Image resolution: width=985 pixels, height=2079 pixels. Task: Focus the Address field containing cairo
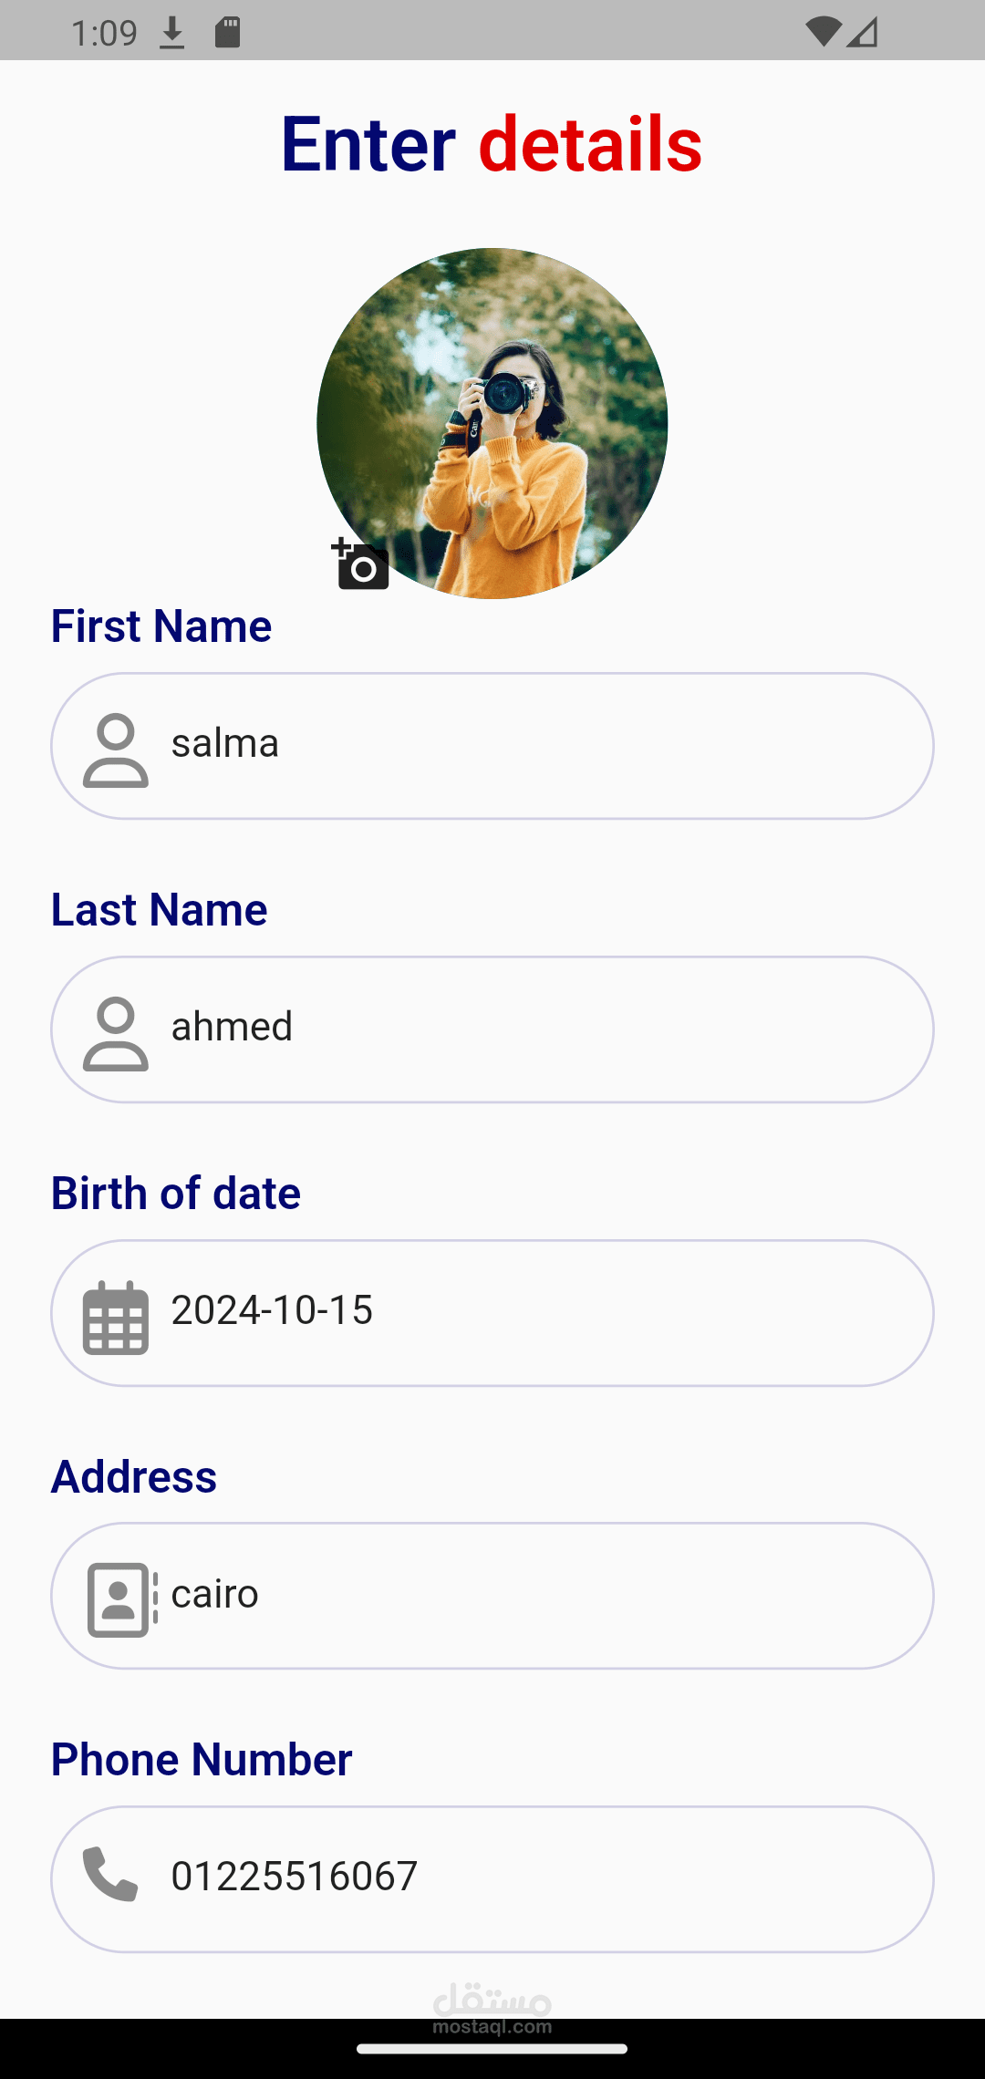tap(547, 1596)
